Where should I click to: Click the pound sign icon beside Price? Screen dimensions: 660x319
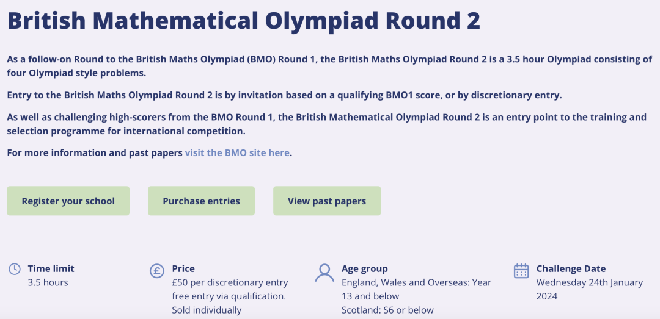[x=157, y=271]
